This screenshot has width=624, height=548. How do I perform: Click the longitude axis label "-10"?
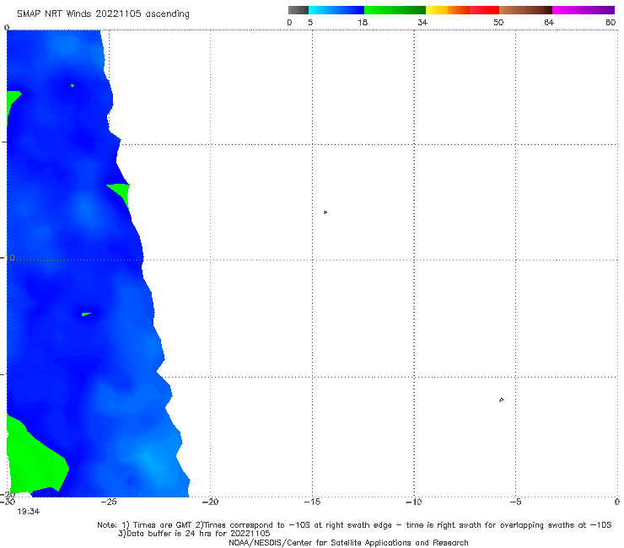[x=413, y=502]
